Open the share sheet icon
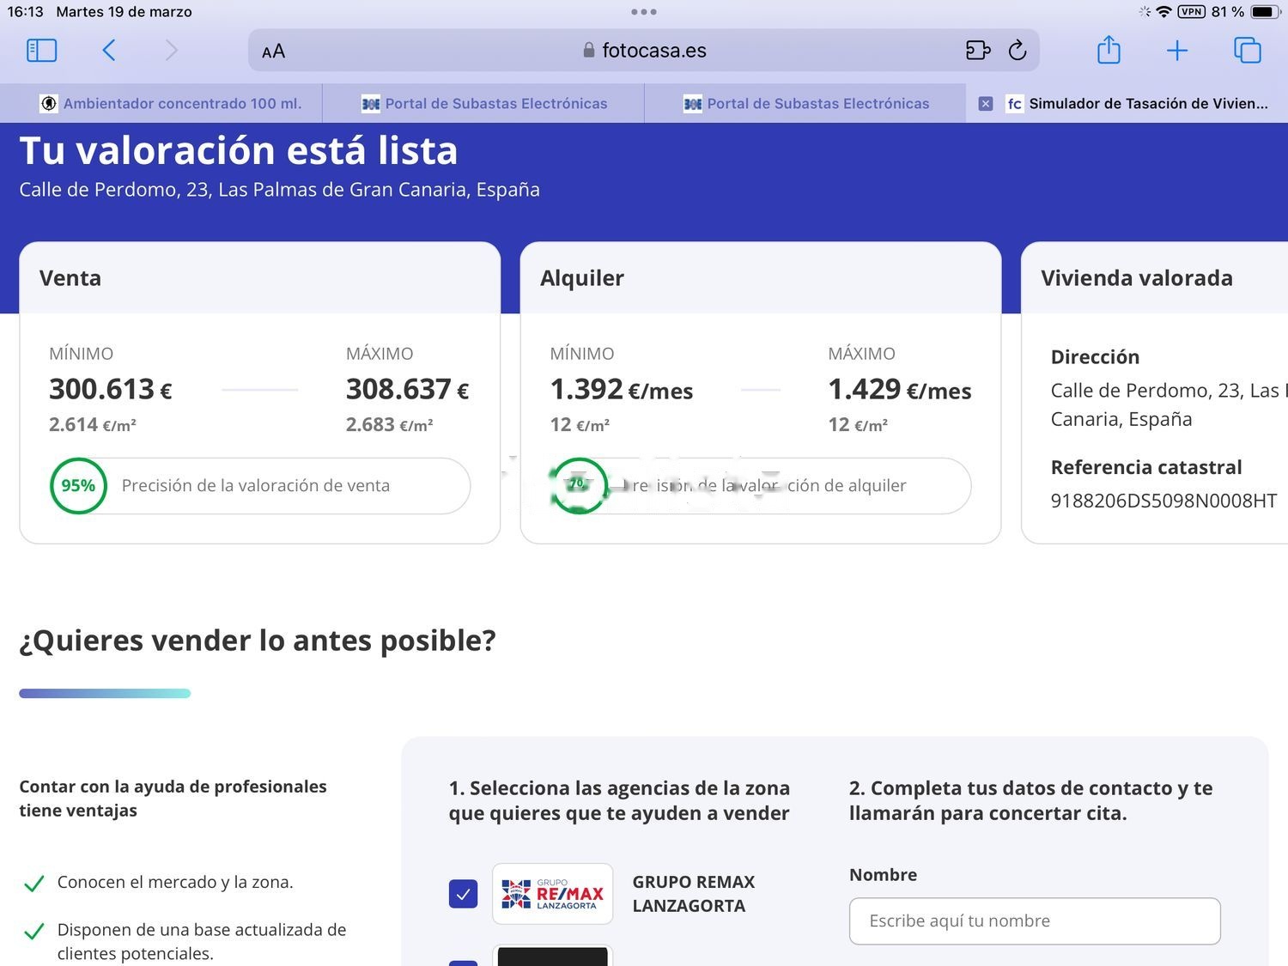This screenshot has width=1288, height=966. click(x=1109, y=50)
